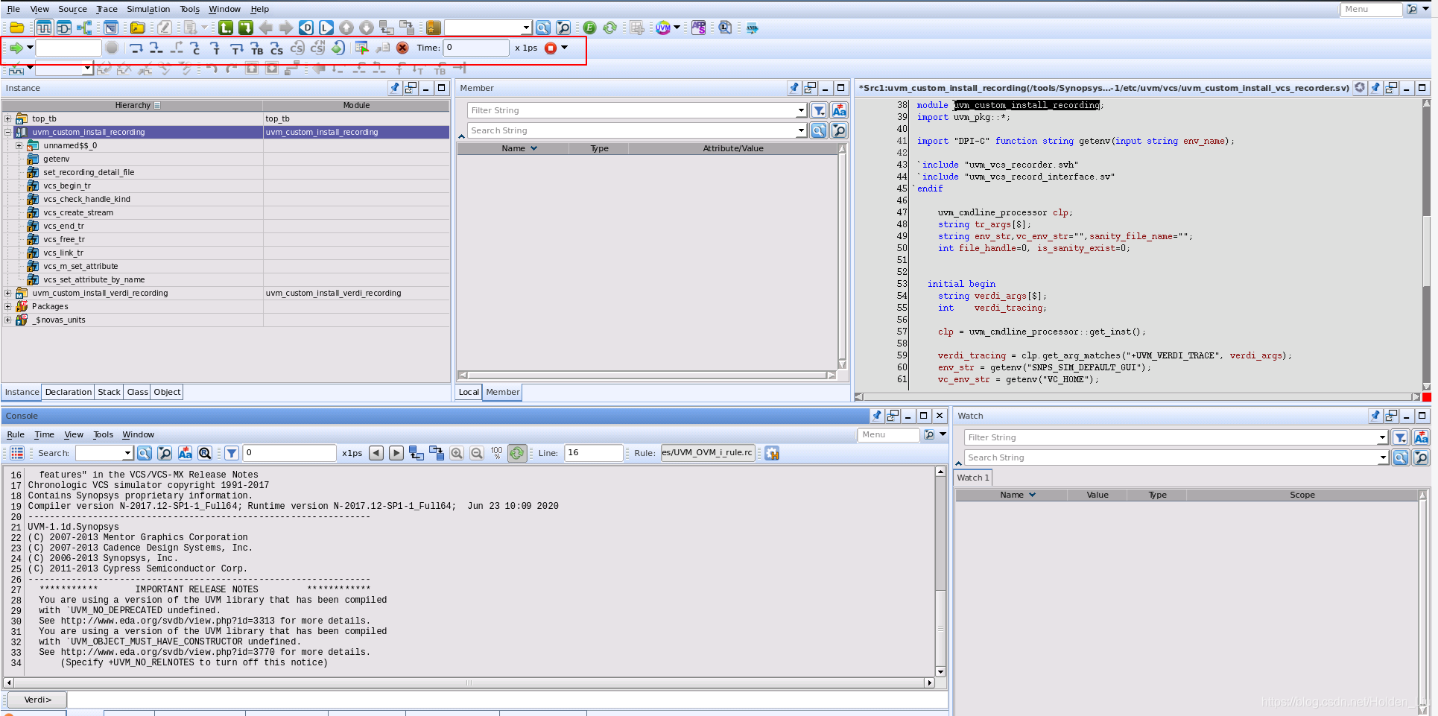Expand the Packages tree node
The width and height of the screenshot is (1438, 716).
coord(8,306)
